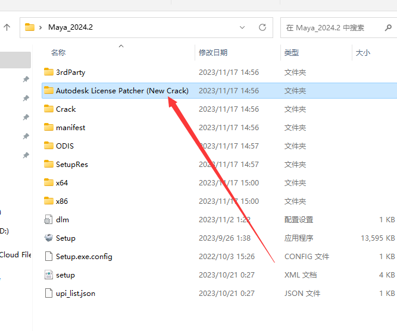Go up one folder level
This screenshot has height=331, width=397.
[7, 27]
